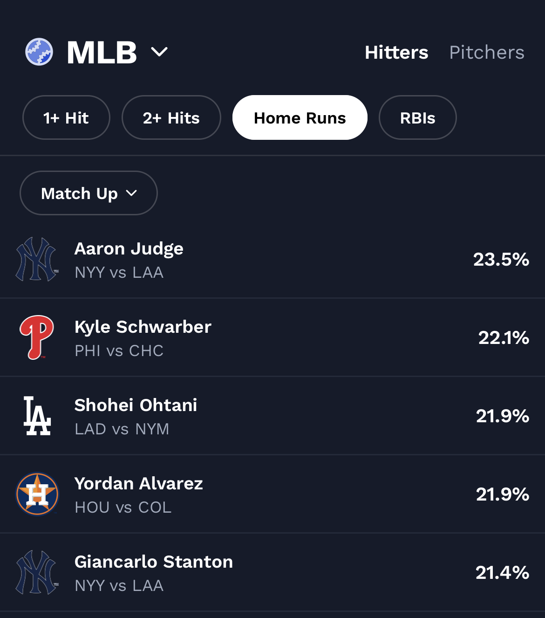545x618 pixels.
Task: Click the MLB league title
Action: (102, 52)
